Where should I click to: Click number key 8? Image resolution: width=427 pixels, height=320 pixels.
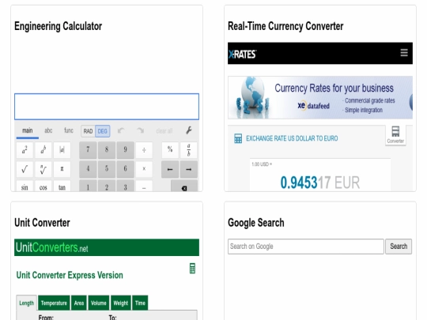[107, 150]
